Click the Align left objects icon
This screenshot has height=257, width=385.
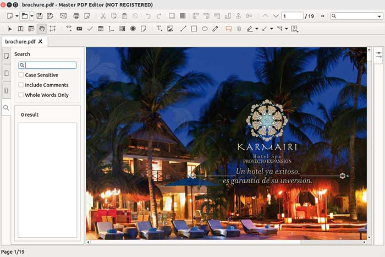point(196,16)
